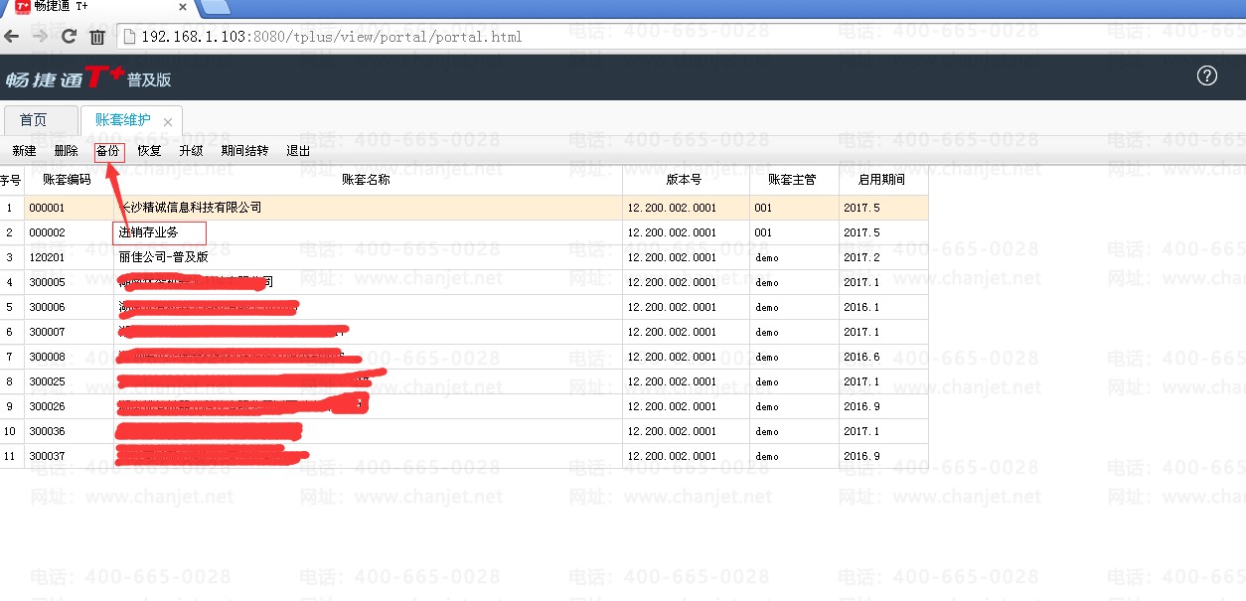Click 删除 in the toolbar
Screen dimensions: 1246x601
66,151
